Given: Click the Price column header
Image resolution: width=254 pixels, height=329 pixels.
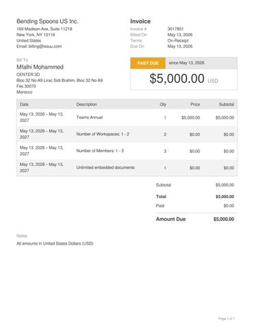Looking at the screenshot, I should point(195,104).
